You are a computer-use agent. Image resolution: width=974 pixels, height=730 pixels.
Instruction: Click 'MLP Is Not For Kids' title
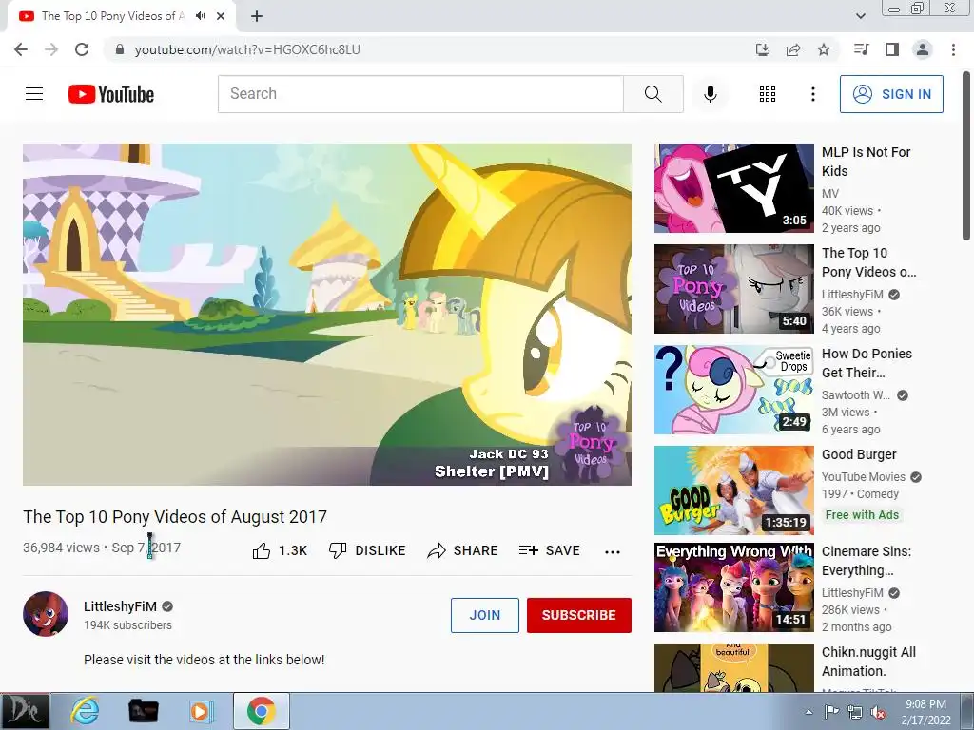coord(866,162)
